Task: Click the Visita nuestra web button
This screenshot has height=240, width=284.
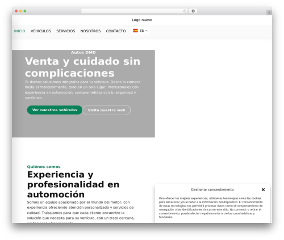Action: click(107, 110)
